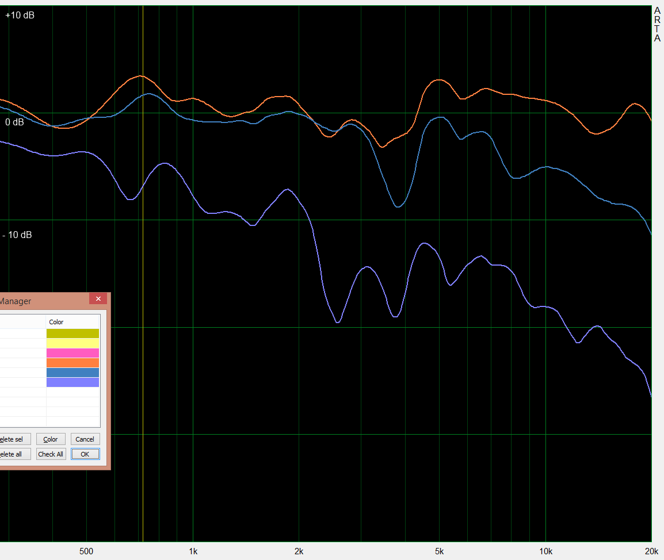The width and height of the screenshot is (664, 560).
Task: Click the 500 frequency label
Action: (x=86, y=551)
